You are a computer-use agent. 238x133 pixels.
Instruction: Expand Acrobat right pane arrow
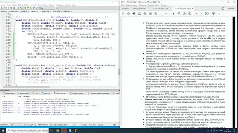tap(237, 72)
